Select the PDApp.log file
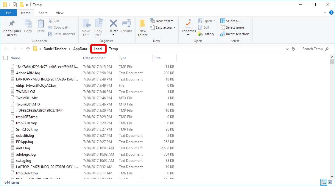 pyautogui.click(x=24, y=142)
